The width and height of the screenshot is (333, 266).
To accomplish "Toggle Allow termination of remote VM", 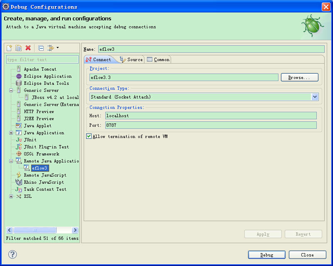I will [89, 136].
